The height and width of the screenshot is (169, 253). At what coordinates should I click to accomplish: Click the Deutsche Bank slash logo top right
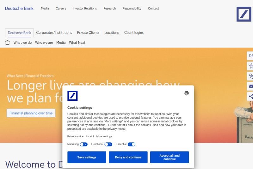[x=244, y=14]
